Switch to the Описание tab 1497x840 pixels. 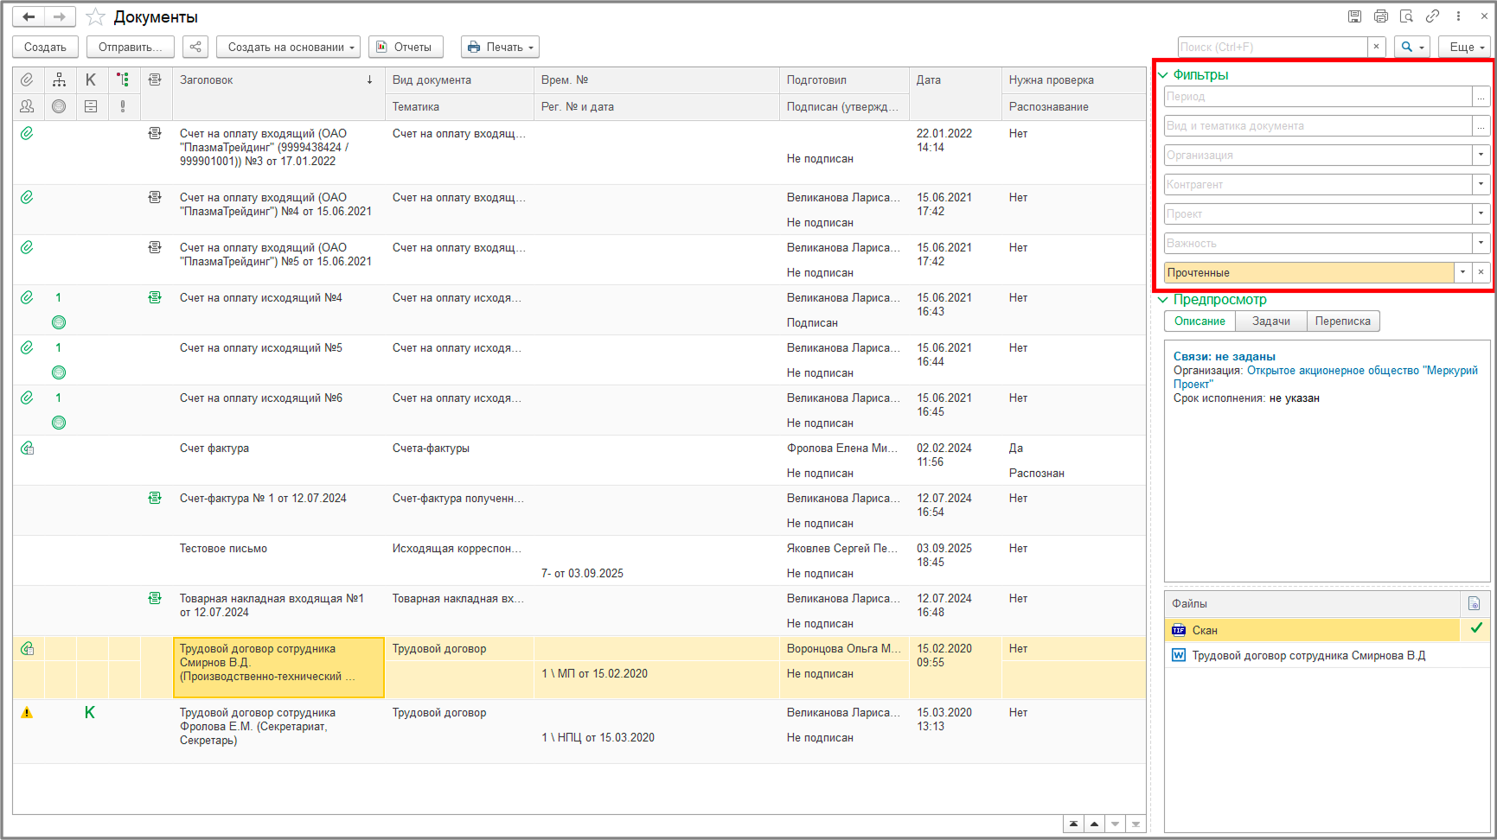(x=1200, y=321)
